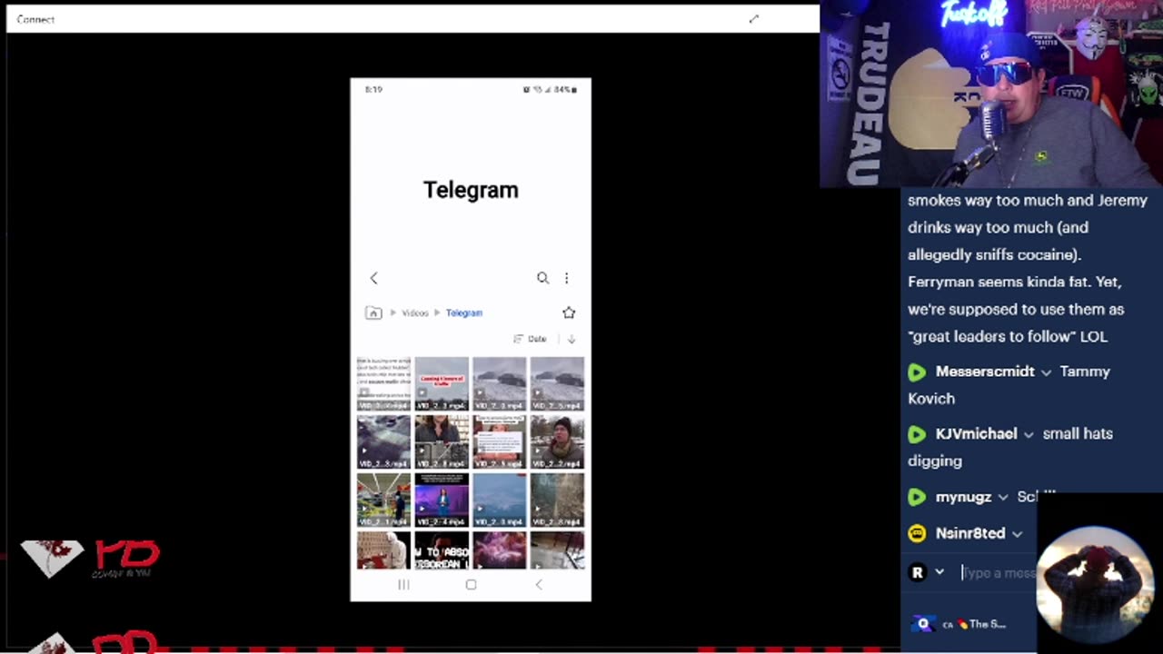Click the username Nsinr8ted in chat
The width and height of the screenshot is (1163, 654).
(970, 533)
